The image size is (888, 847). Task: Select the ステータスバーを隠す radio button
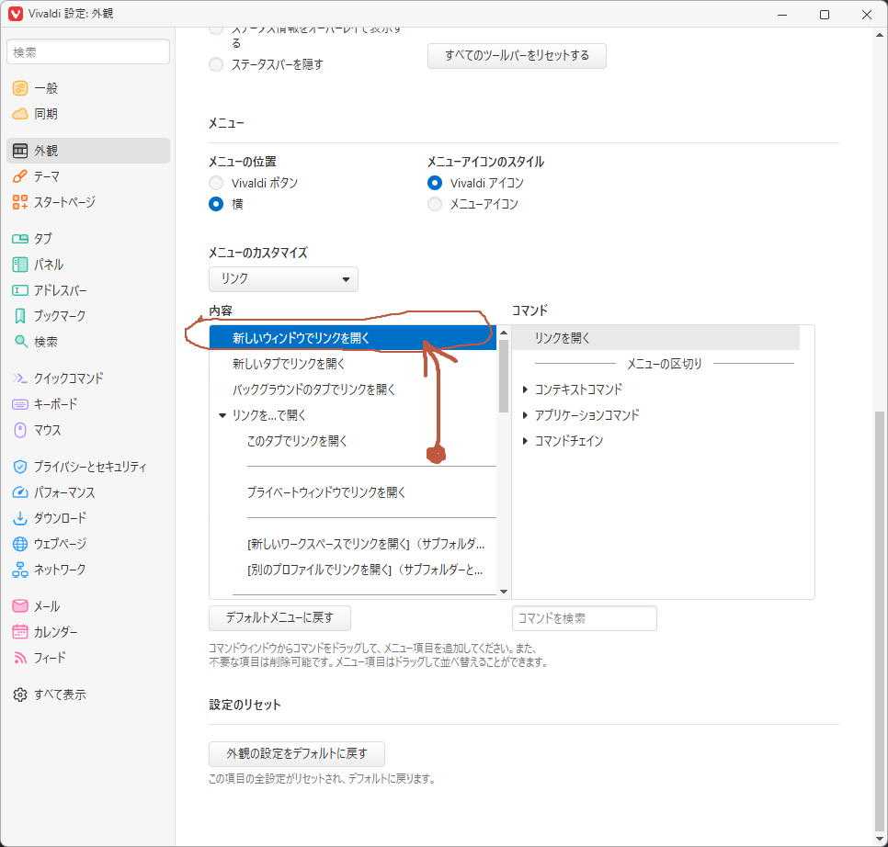[216, 64]
